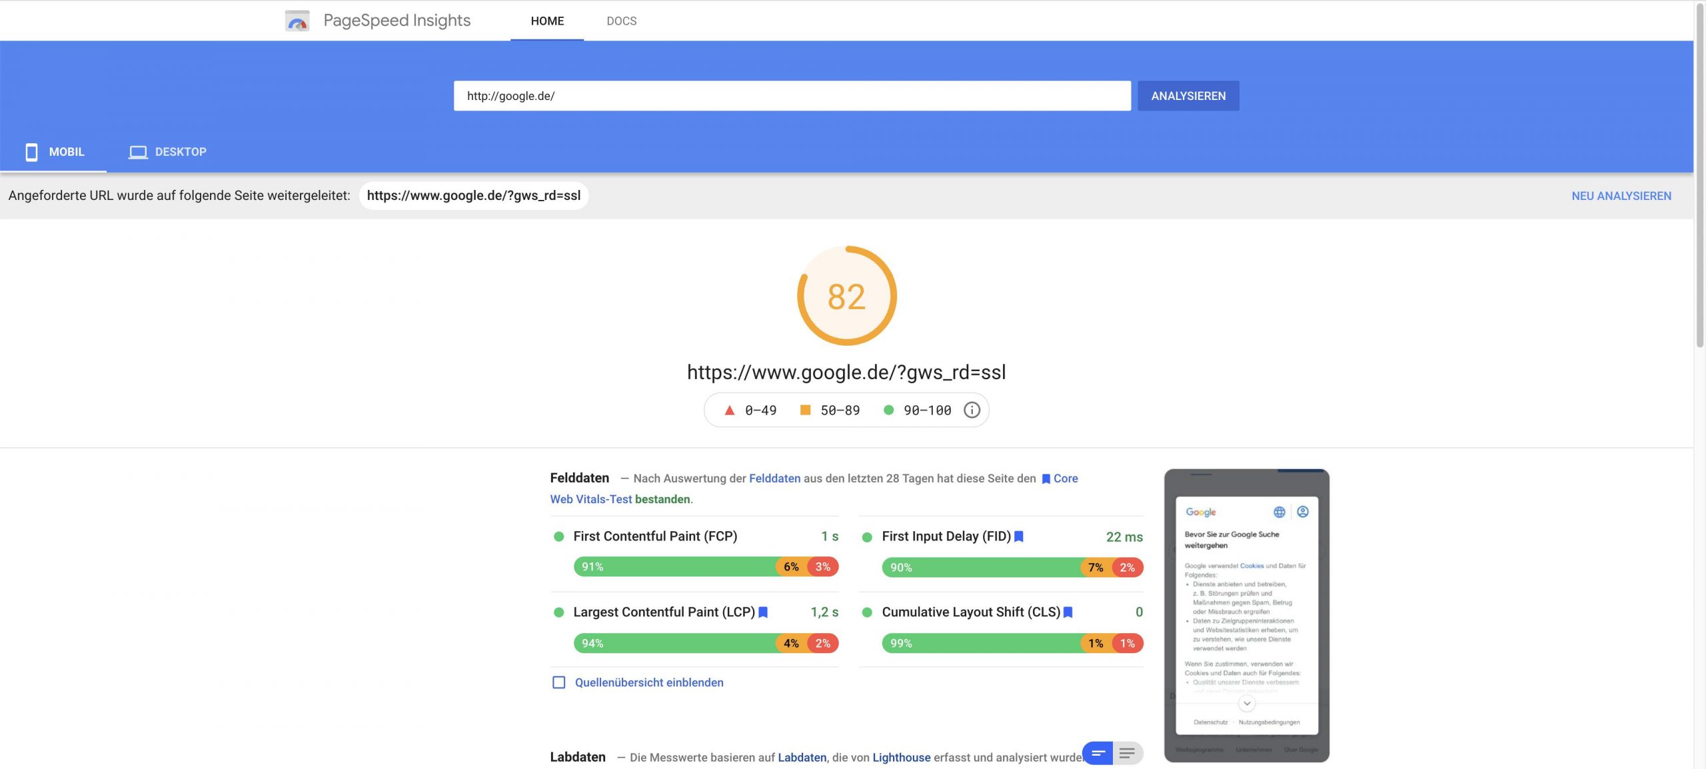Click the CLS value 0
Viewport: 1706px width, 769px height.
1139,612
